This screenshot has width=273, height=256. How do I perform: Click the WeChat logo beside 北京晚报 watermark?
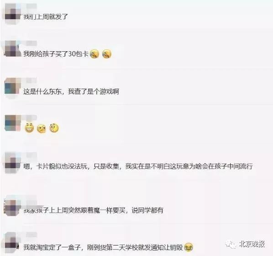[x=231, y=244]
